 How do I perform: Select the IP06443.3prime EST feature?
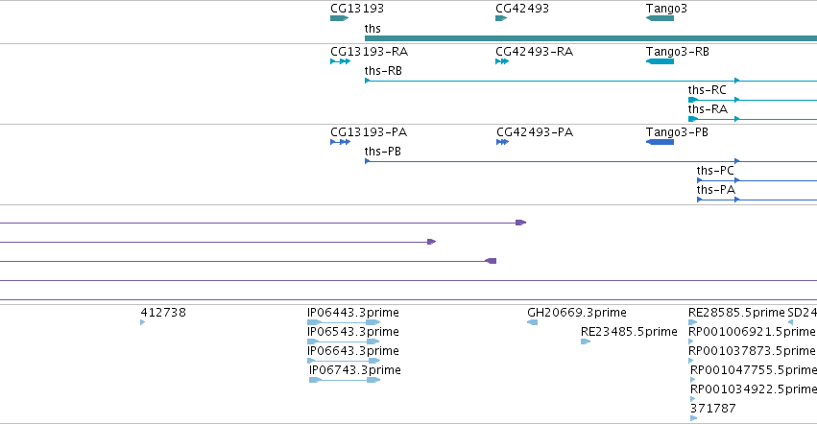(x=344, y=322)
